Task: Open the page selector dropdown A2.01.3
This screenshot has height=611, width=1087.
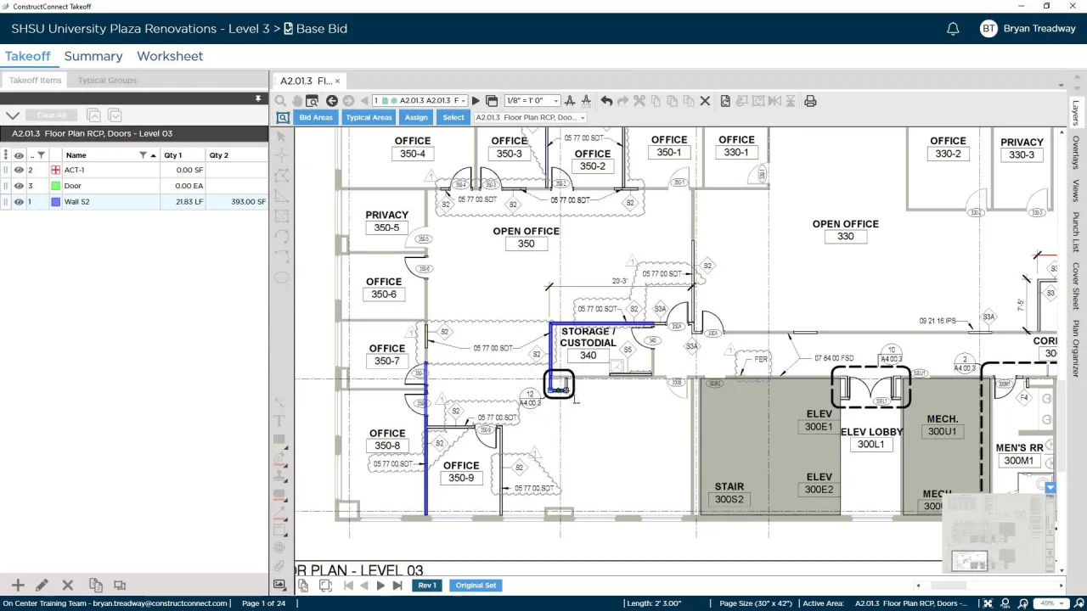Action: (x=420, y=101)
